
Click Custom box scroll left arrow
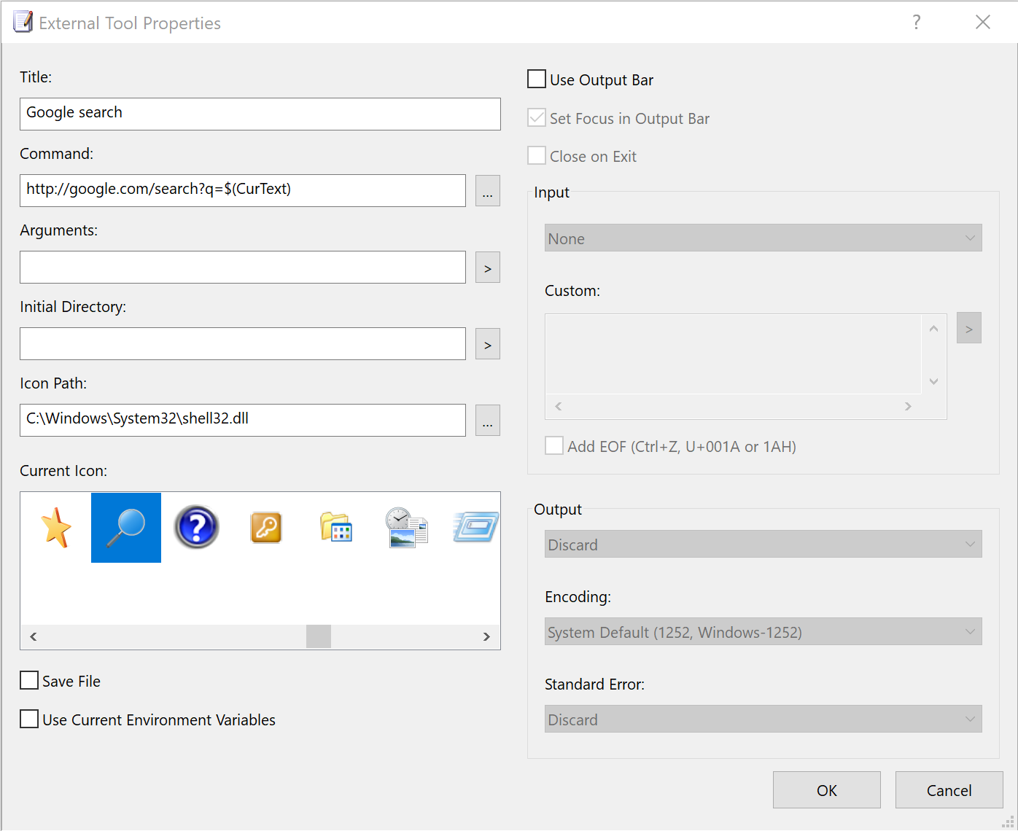point(559,406)
